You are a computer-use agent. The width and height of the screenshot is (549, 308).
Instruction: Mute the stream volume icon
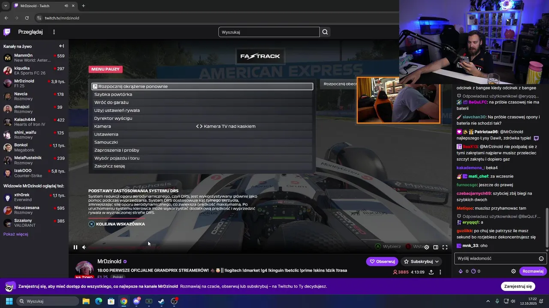tap(84, 247)
